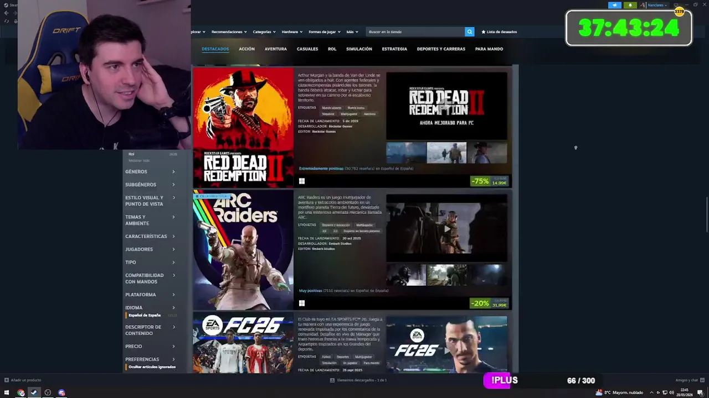Screen dimensions: 709x398
Task: Switch to the CASUALES tab
Action: click(x=307, y=49)
